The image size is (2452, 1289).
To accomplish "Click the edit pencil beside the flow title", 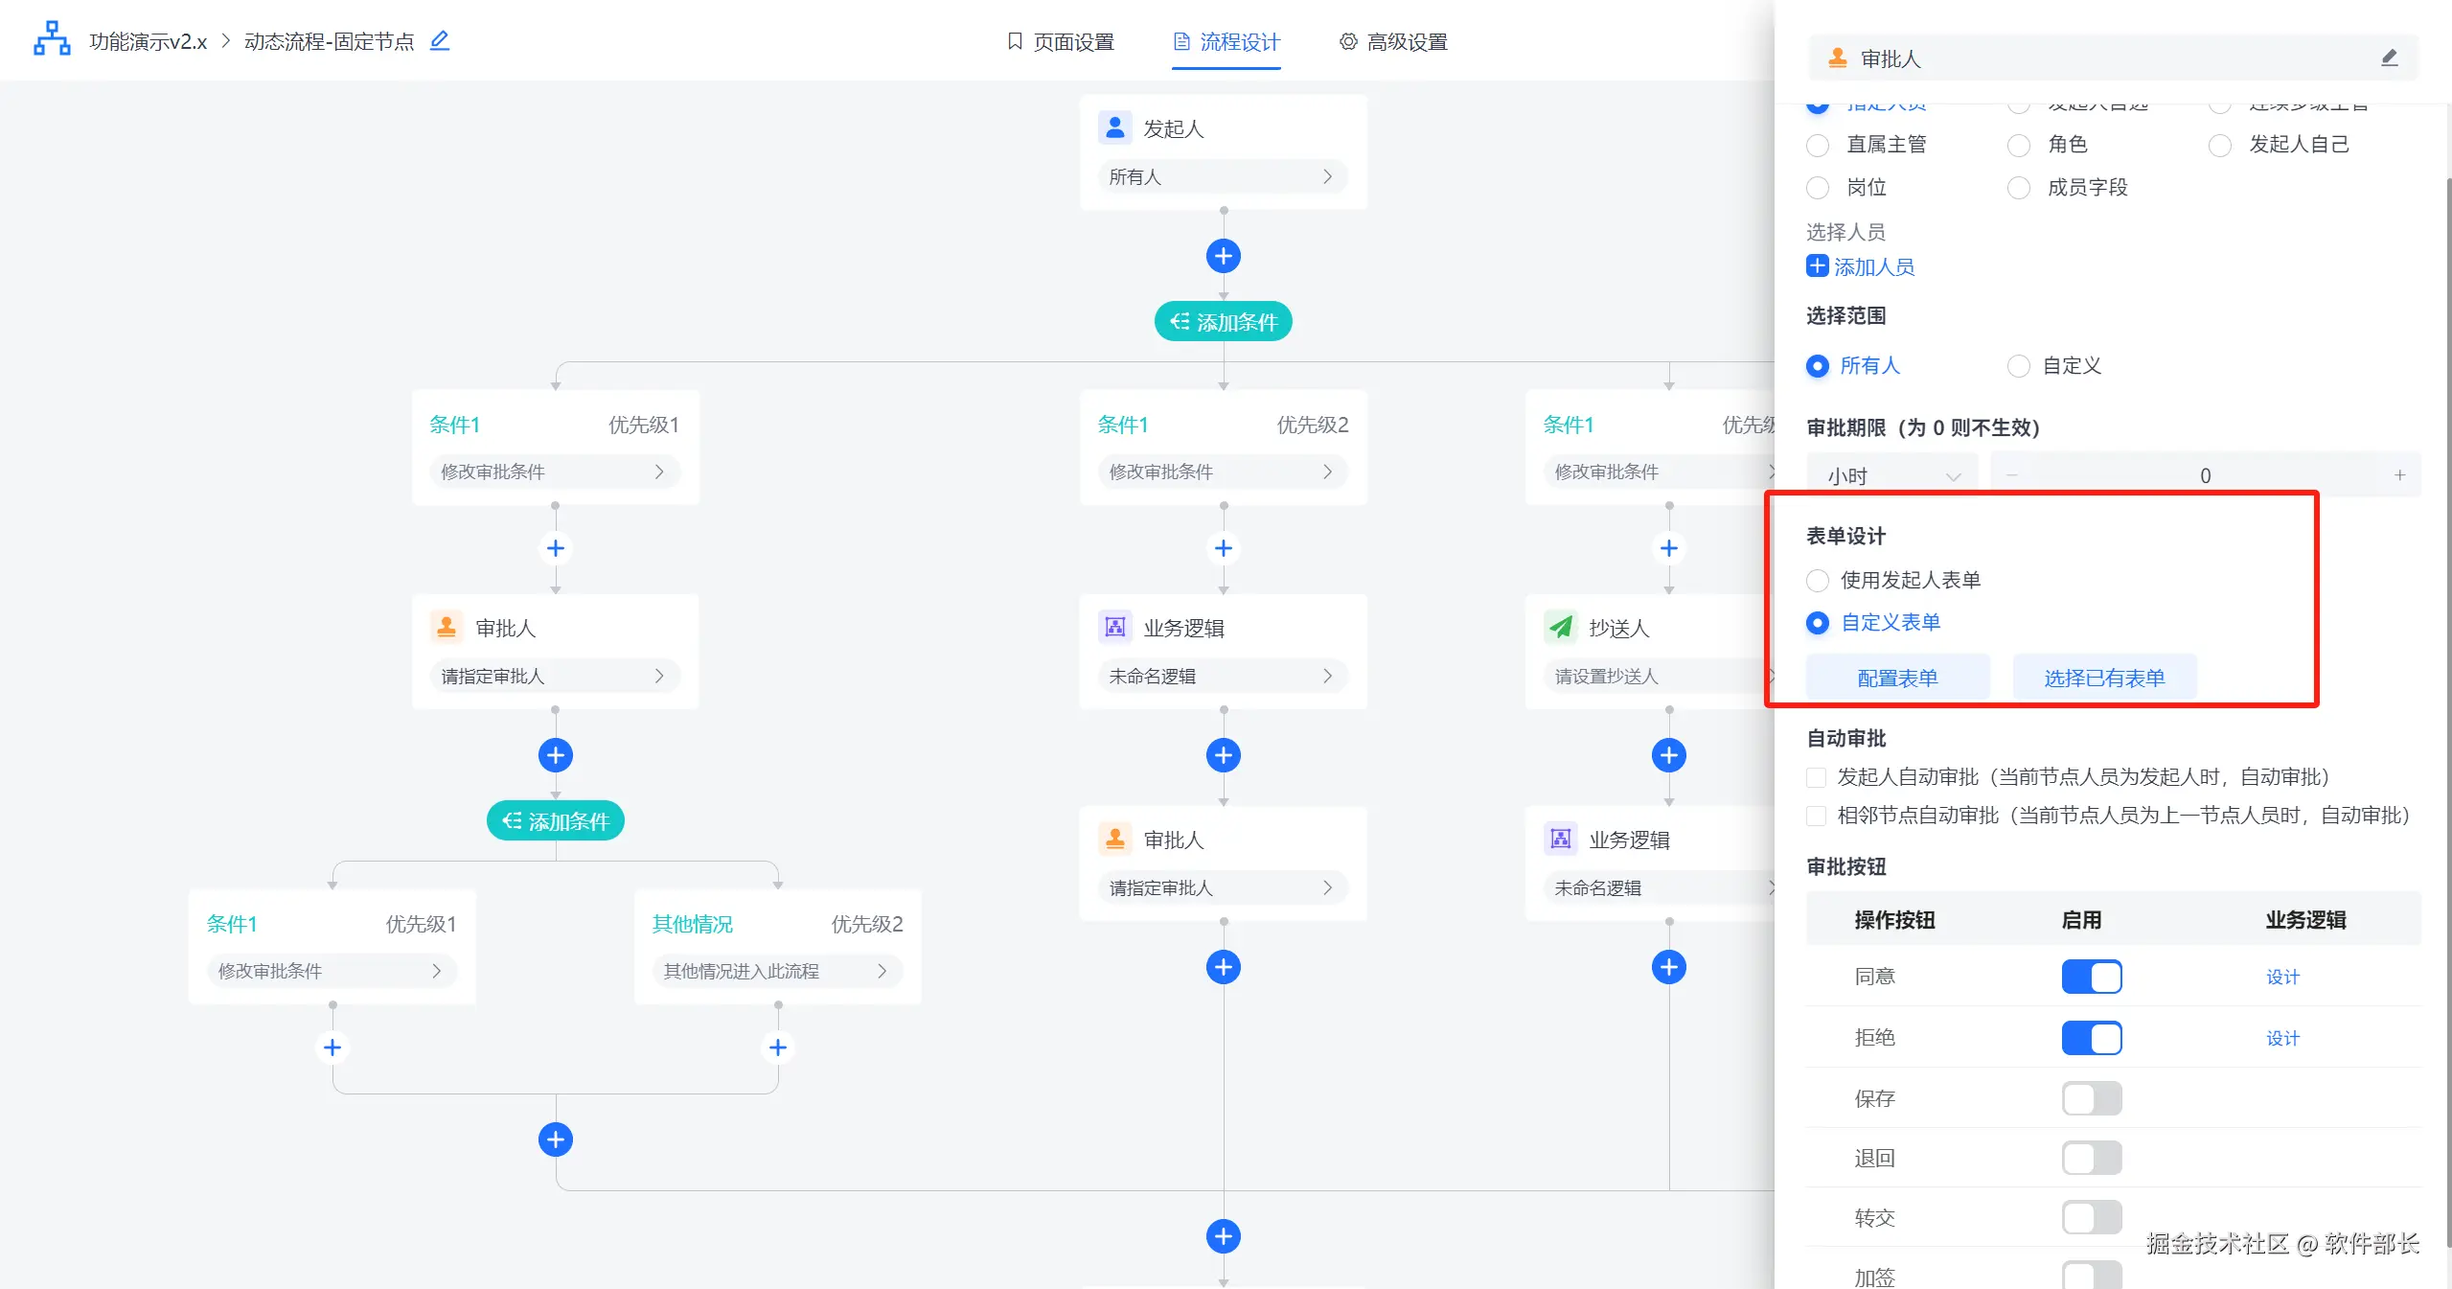I will click(440, 40).
